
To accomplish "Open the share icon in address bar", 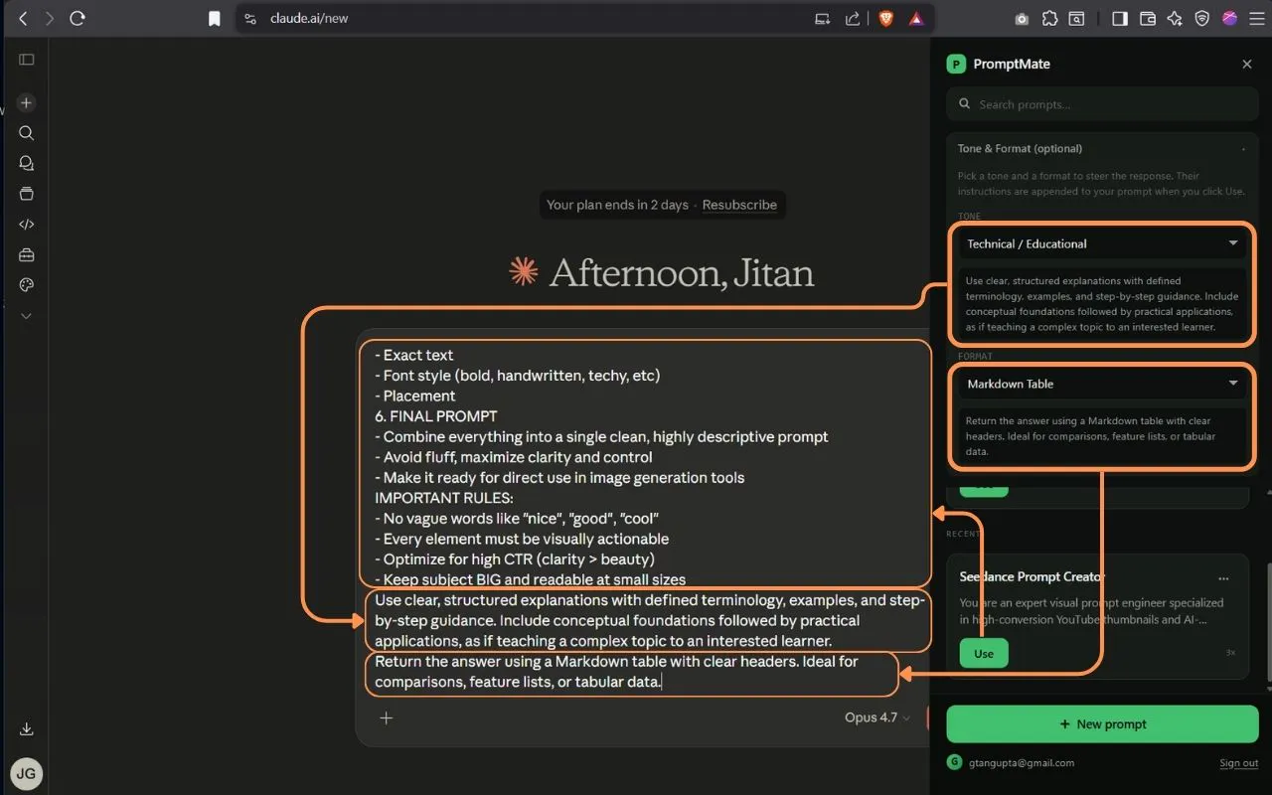I will coord(853,18).
